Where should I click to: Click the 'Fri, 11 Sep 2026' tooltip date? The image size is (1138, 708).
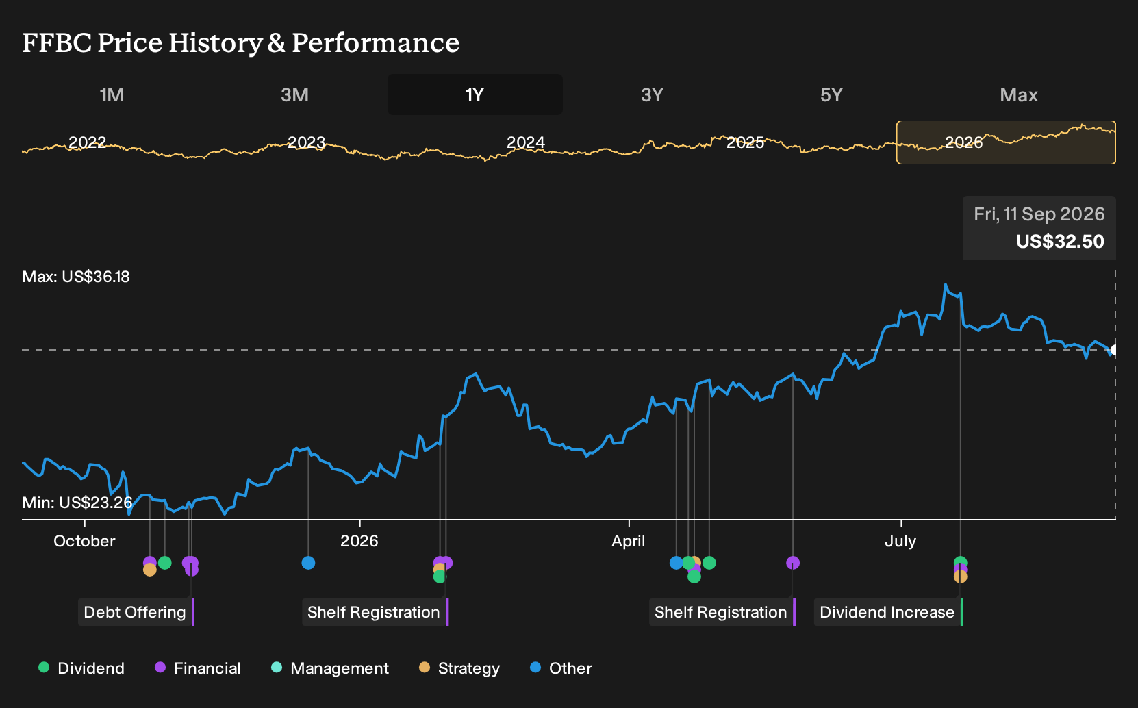tap(1039, 214)
